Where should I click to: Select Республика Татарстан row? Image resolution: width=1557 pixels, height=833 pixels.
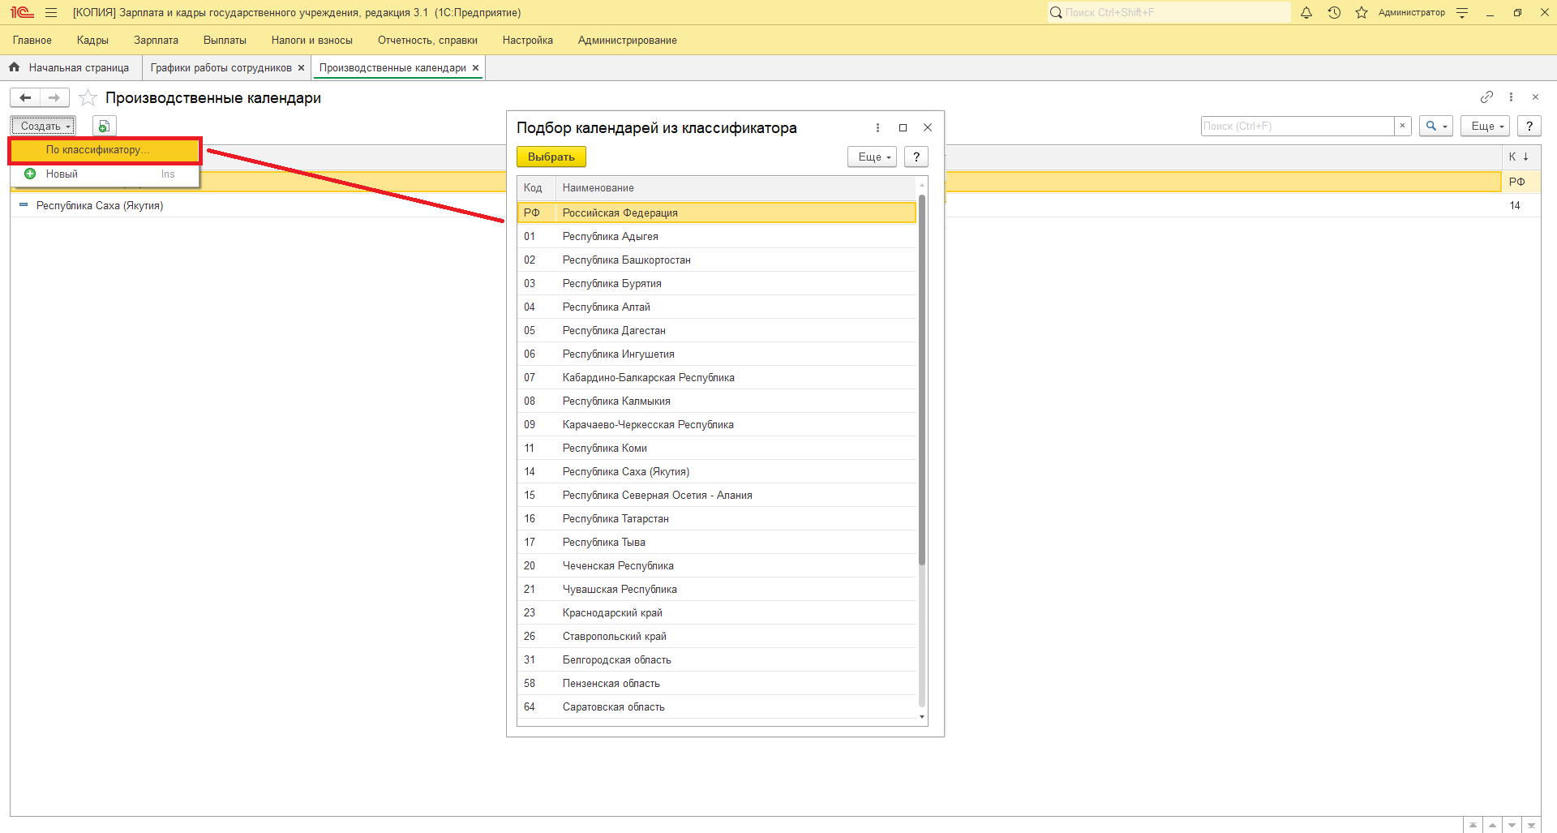click(717, 518)
